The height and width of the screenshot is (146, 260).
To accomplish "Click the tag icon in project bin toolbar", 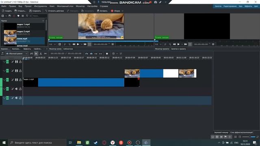I will pyautogui.click(x=18, y=16).
